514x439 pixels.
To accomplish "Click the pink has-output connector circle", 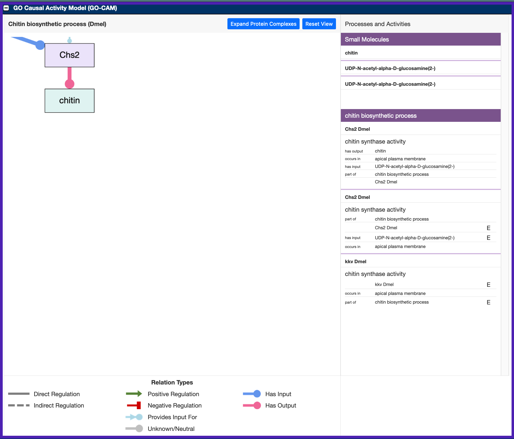I will pos(69,84).
